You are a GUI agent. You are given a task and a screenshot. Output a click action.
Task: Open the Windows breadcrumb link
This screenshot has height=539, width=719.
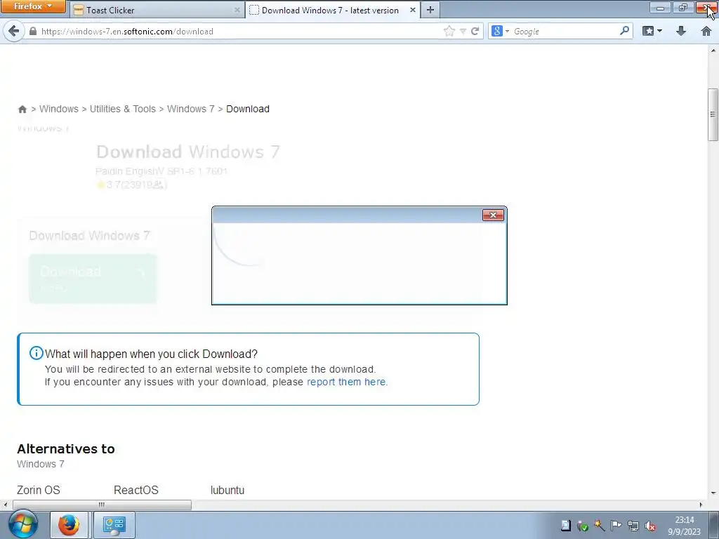(x=59, y=109)
